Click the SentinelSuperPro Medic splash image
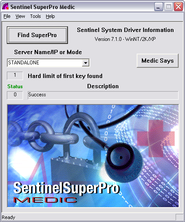The width and height of the screenshot is (185, 222). pyautogui.click(x=93, y=156)
